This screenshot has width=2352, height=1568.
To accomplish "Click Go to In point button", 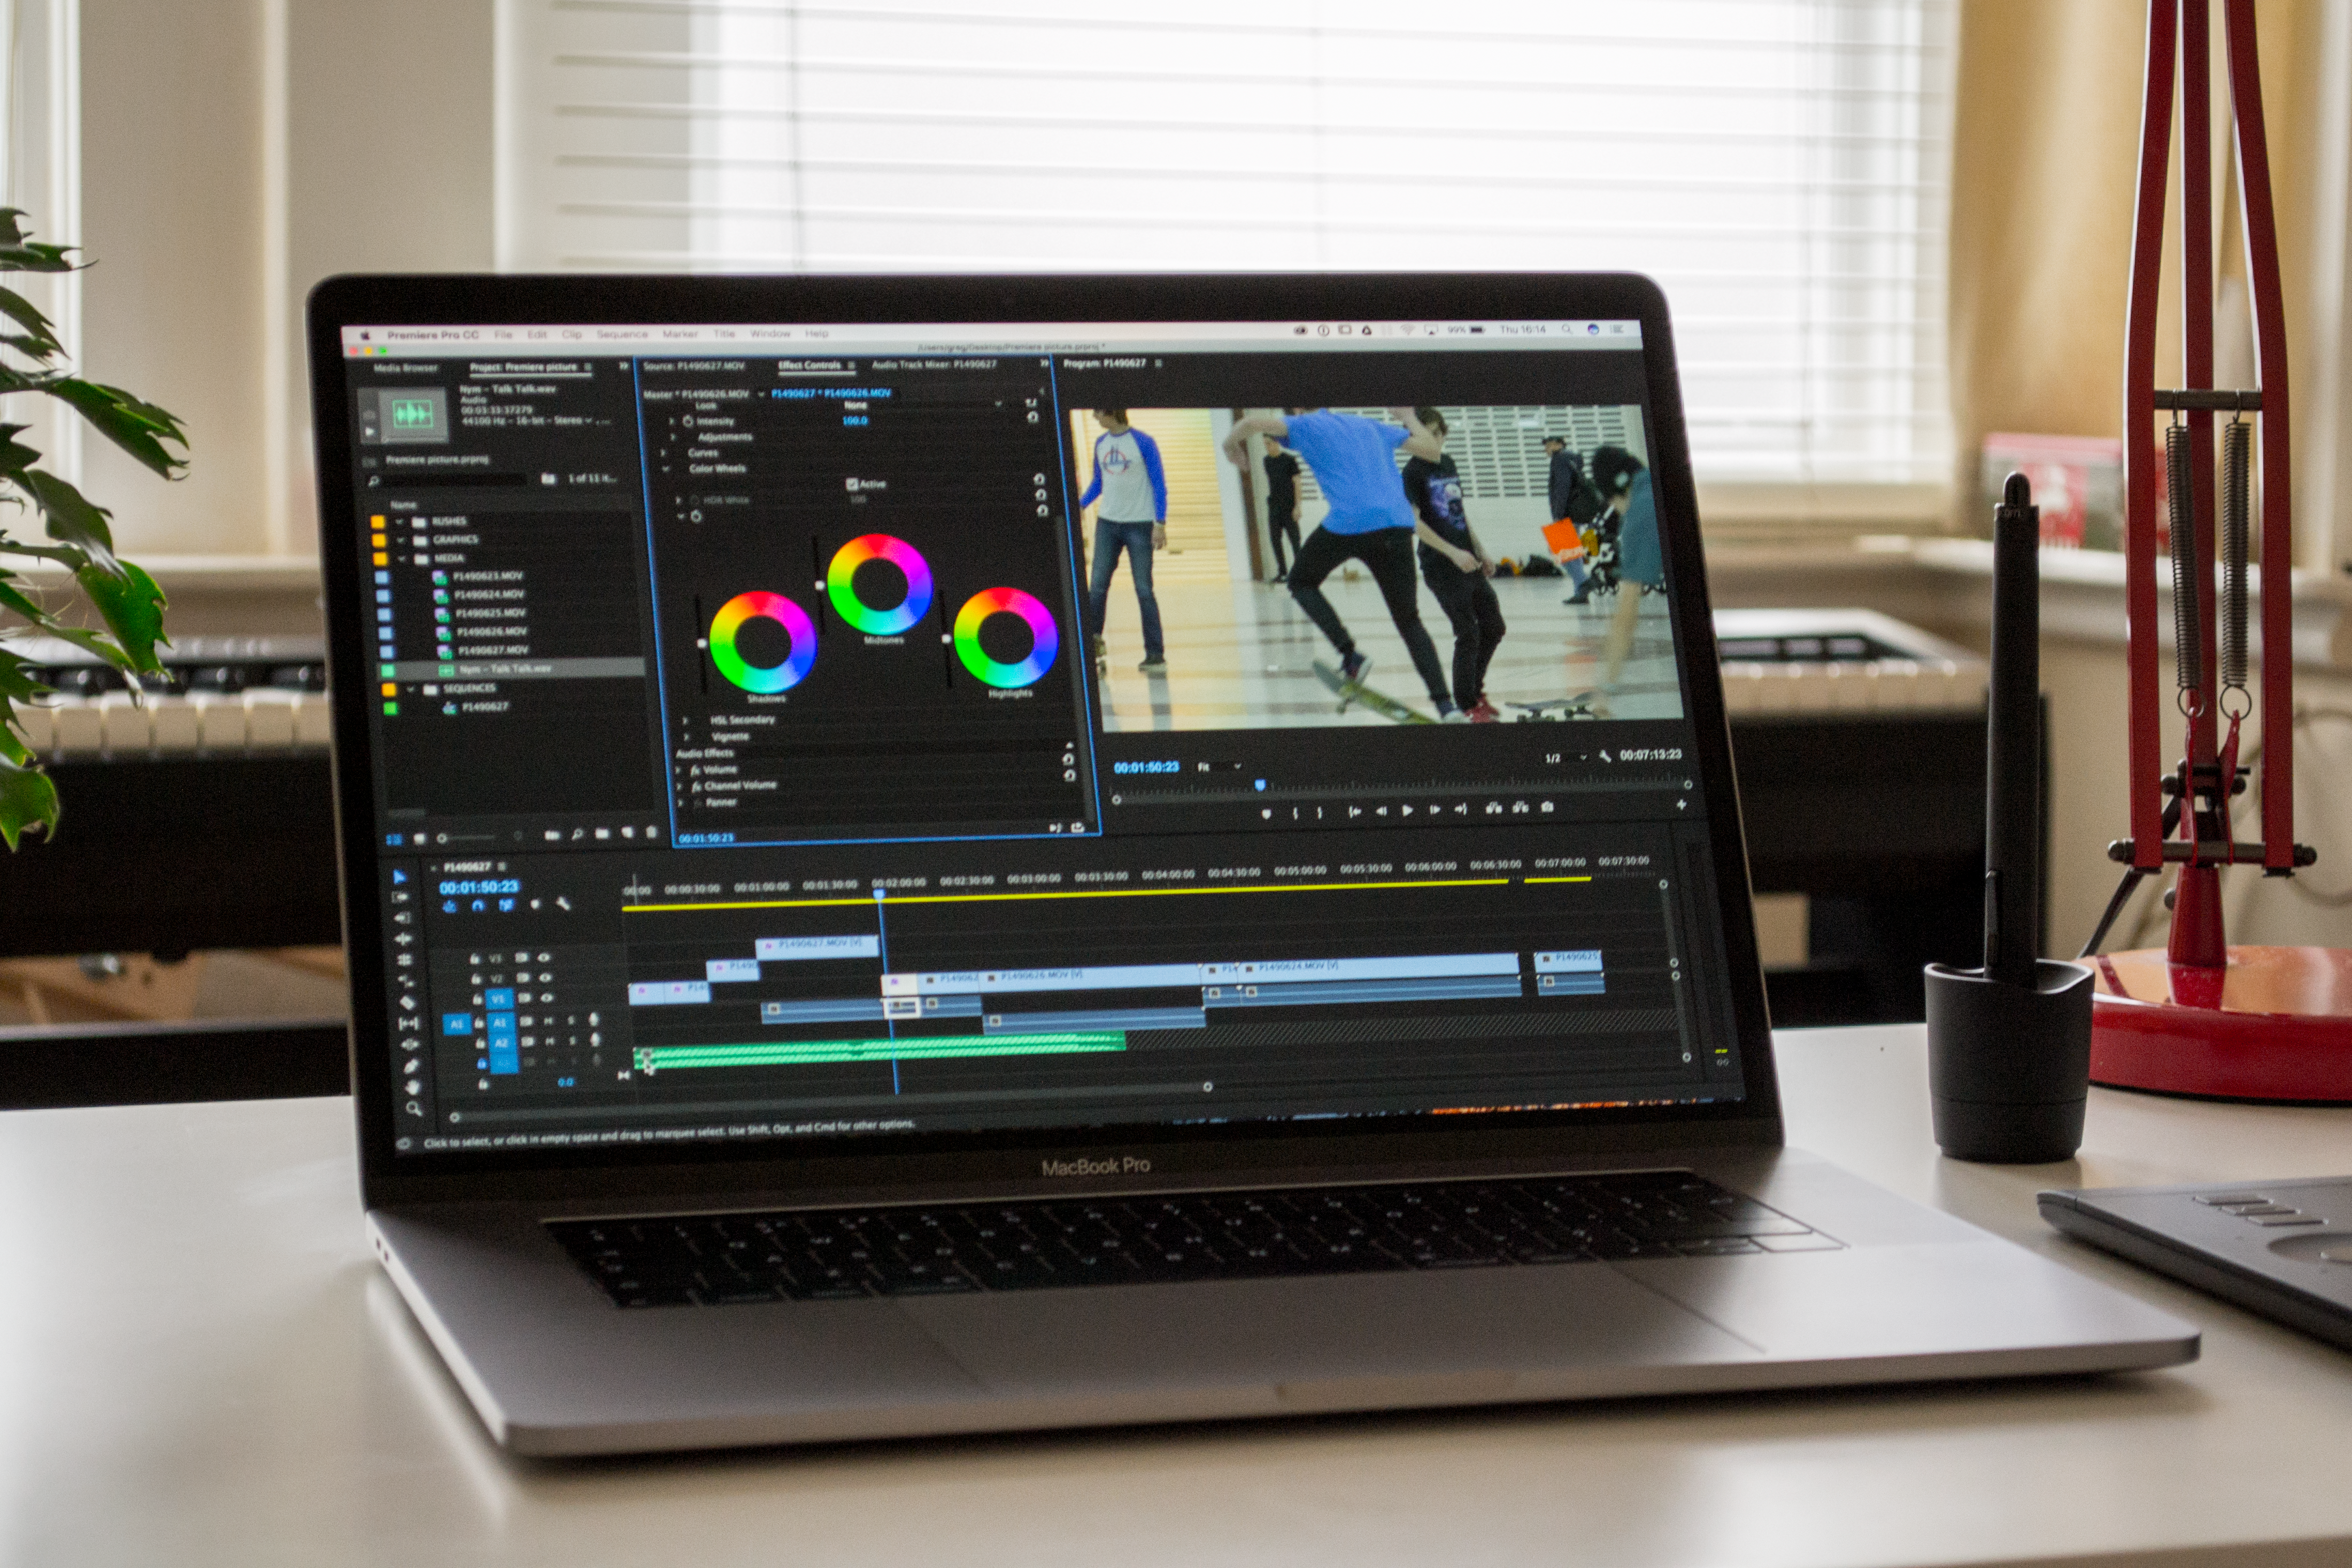I will (x=1354, y=812).
